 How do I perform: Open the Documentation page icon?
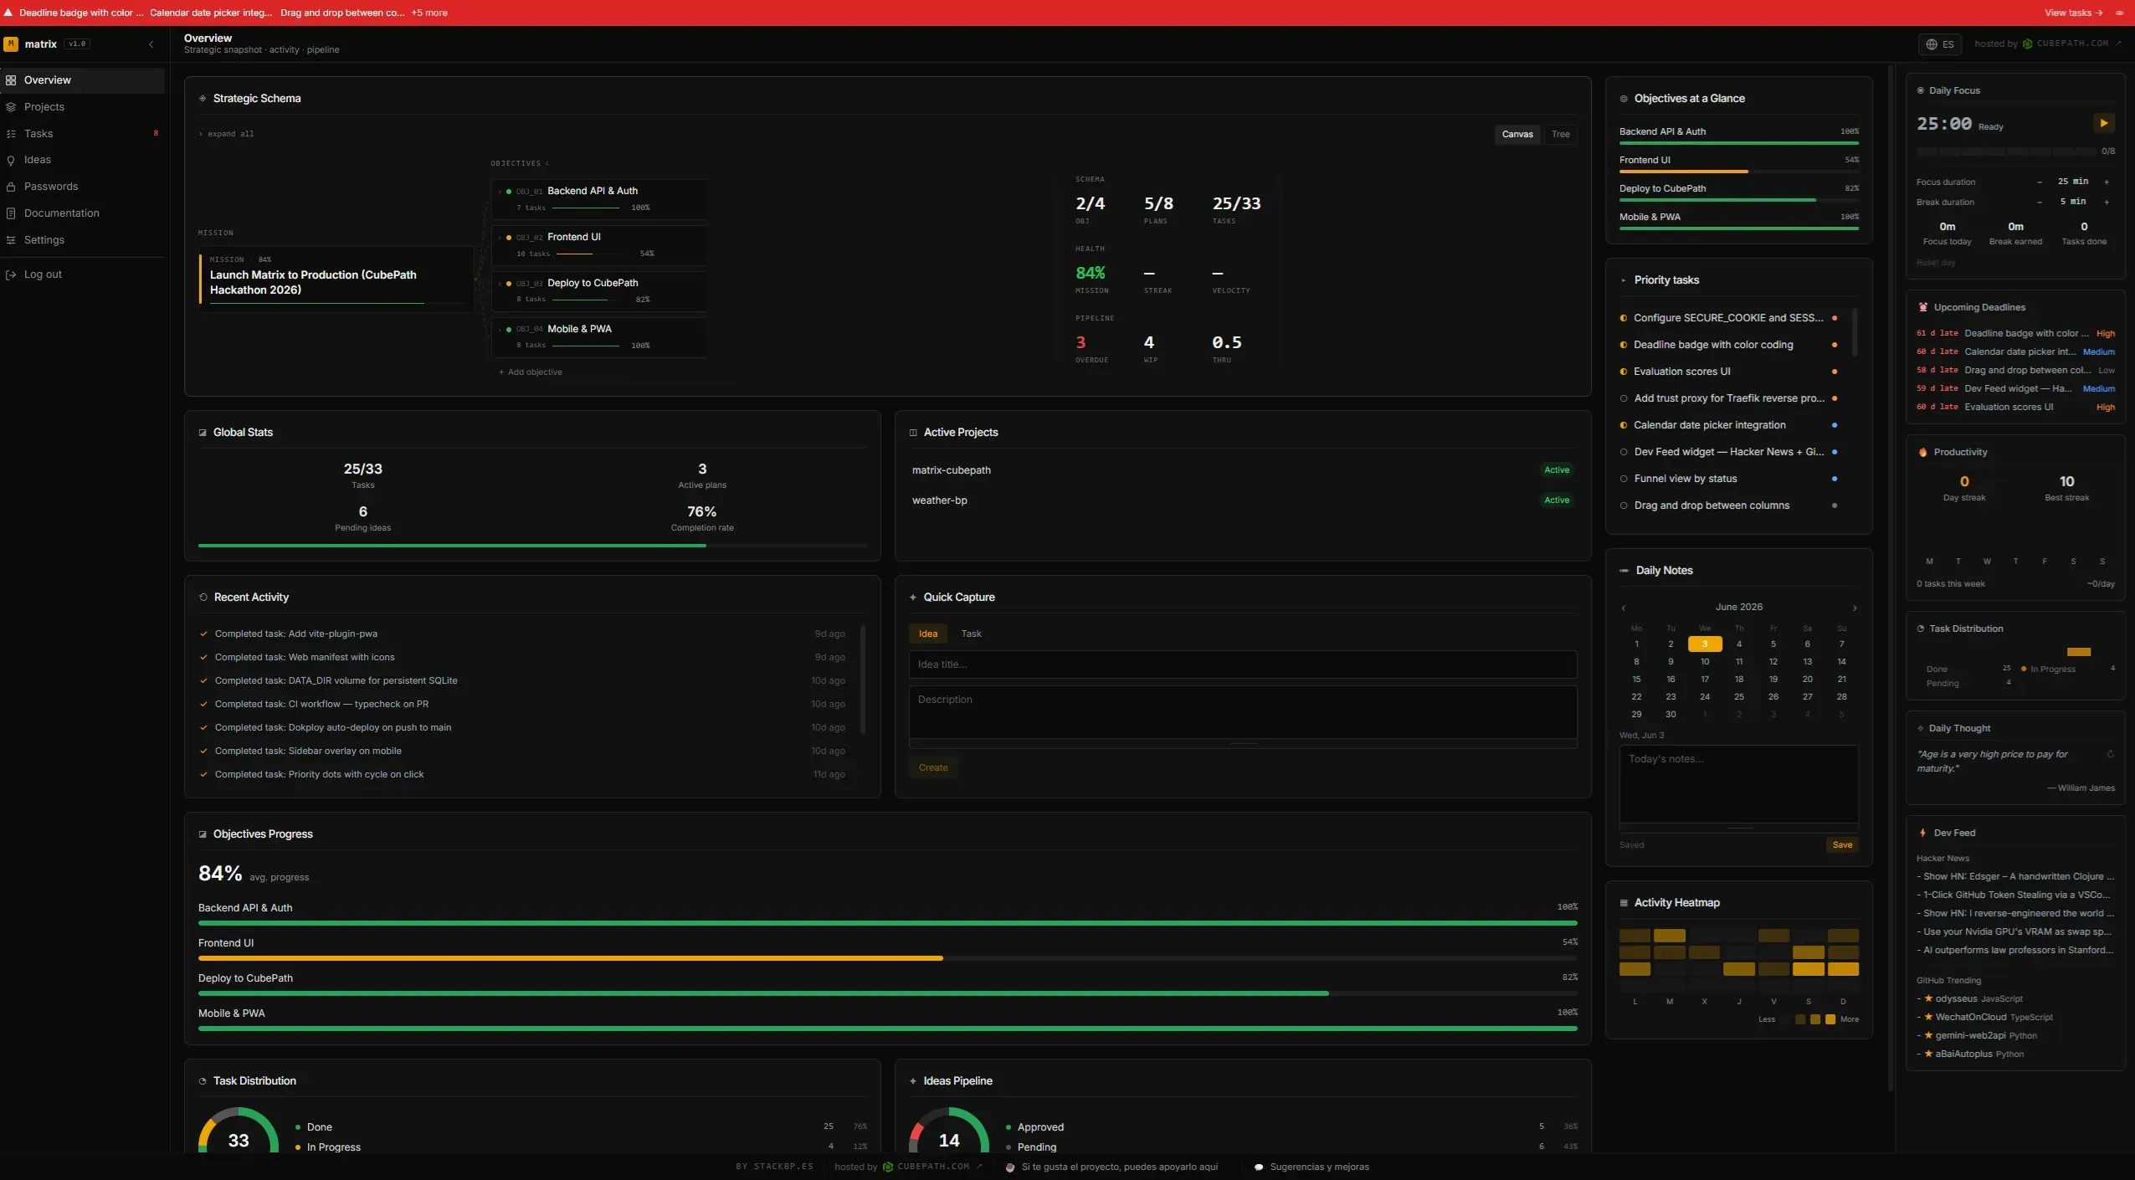(11, 213)
